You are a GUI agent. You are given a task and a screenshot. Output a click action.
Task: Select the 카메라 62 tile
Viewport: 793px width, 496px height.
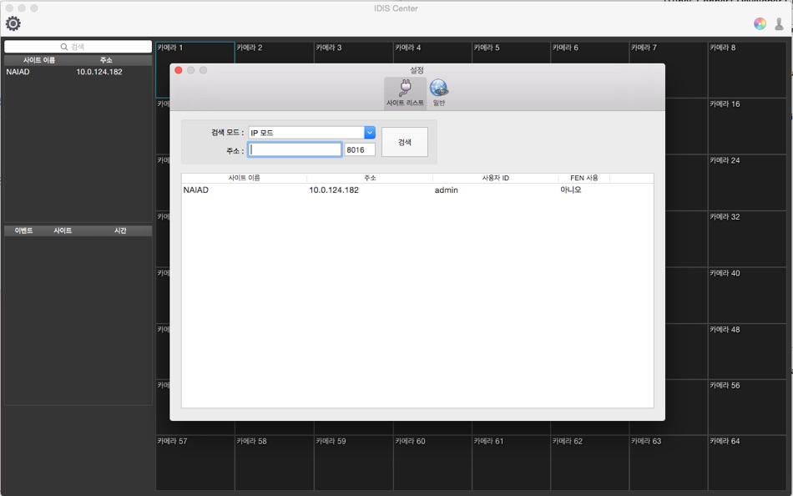pyautogui.click(x=589, y=463)
